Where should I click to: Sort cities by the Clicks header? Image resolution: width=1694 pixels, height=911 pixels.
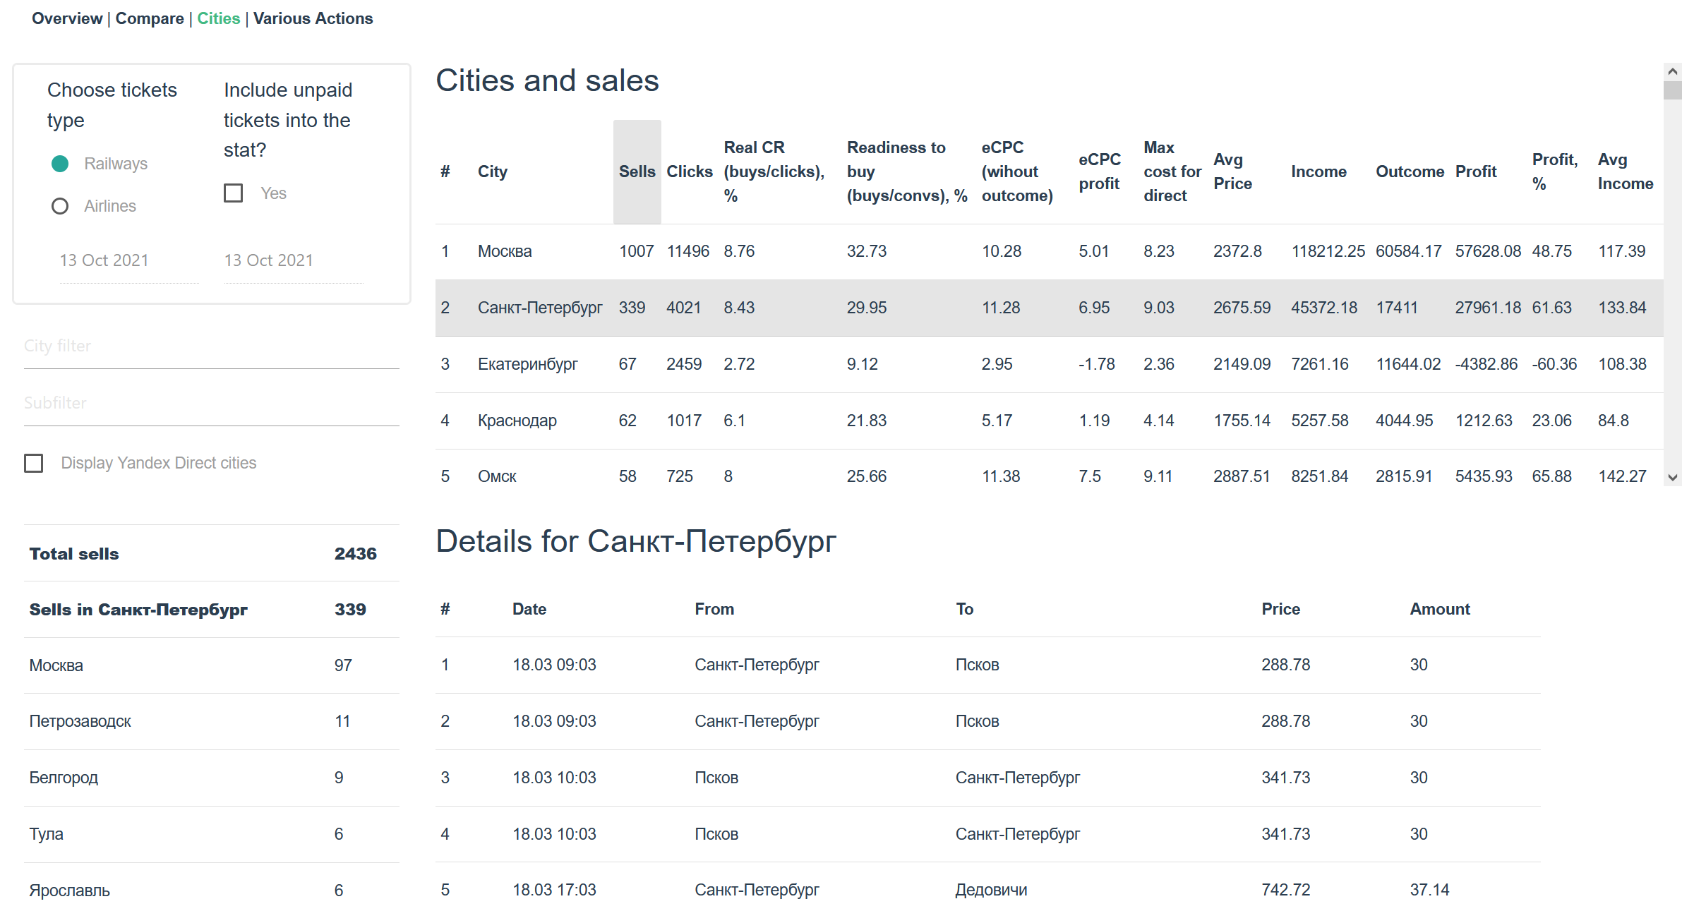pos(689,171)
